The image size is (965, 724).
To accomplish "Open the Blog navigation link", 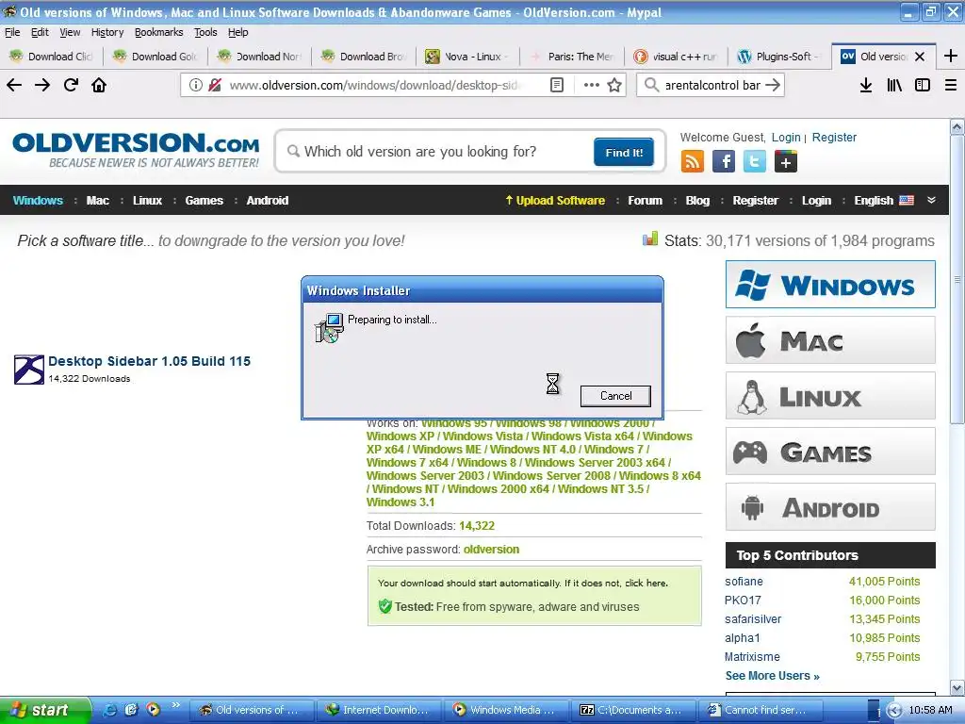I will [697, 200].
